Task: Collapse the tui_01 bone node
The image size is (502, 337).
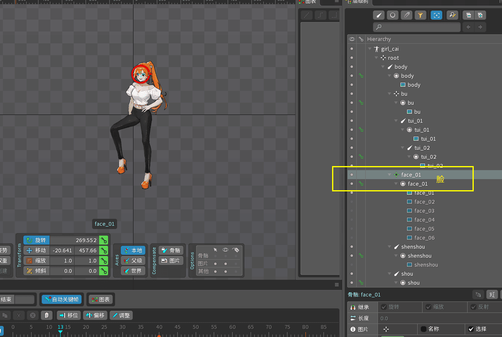Action: point(396,121)
